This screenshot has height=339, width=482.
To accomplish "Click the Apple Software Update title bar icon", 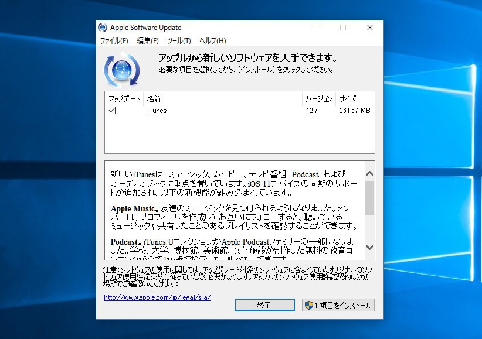I will (x=103, y=28).
